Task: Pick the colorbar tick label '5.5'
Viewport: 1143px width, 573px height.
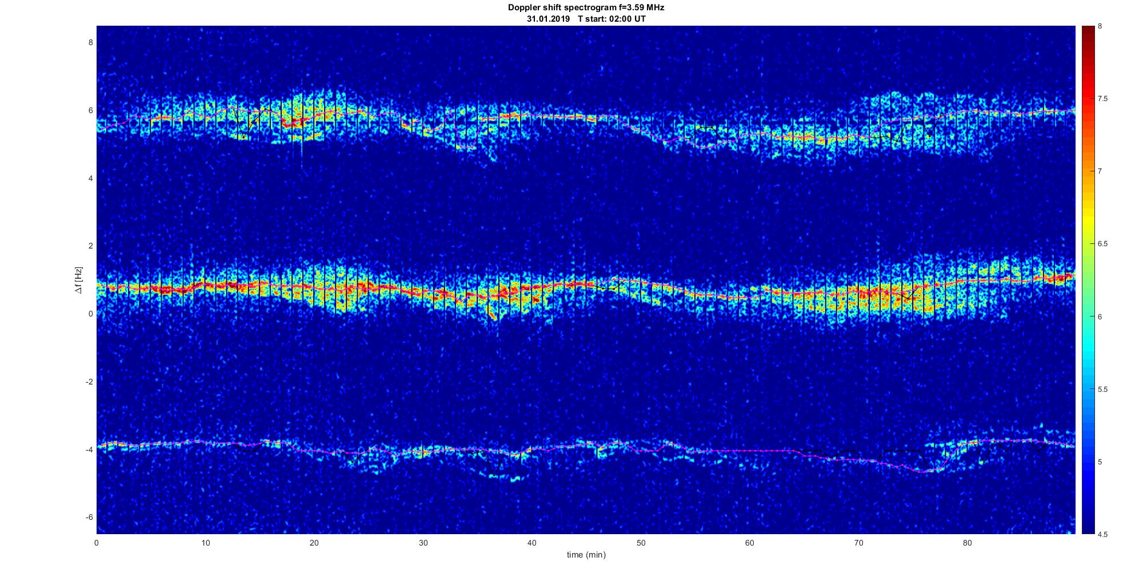Action: click(x=1103, y=389)
